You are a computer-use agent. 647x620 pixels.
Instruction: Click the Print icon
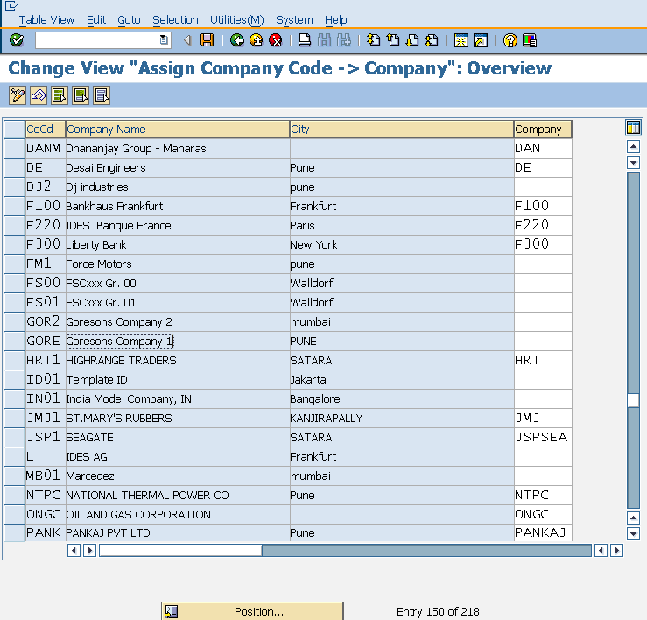pyautogui.click(x=305, y=40)
